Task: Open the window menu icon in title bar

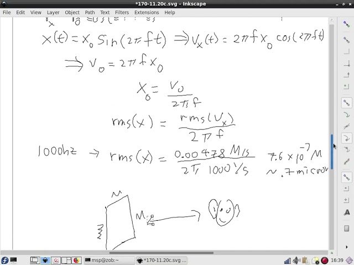Action: point(4,4)
